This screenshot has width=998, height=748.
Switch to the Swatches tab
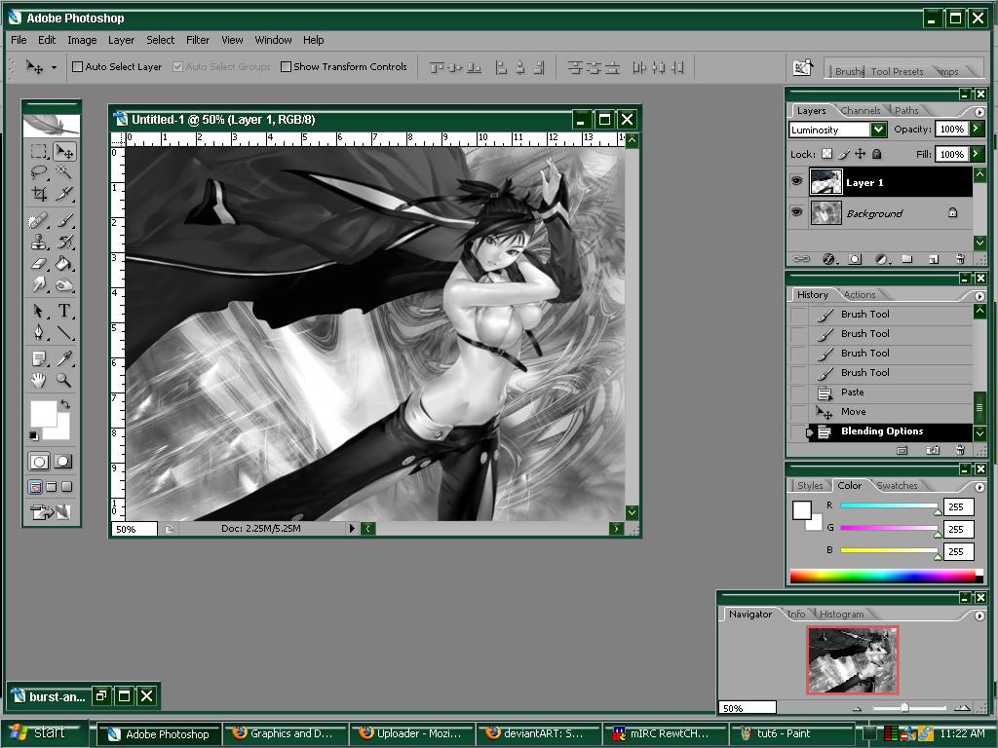pyautogui.click(x=897, y=485)
